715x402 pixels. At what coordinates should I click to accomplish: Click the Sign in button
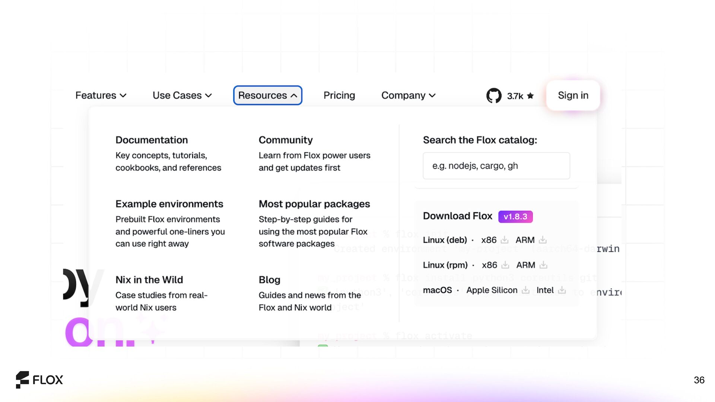pyautogui.click(x=573, y=96)
